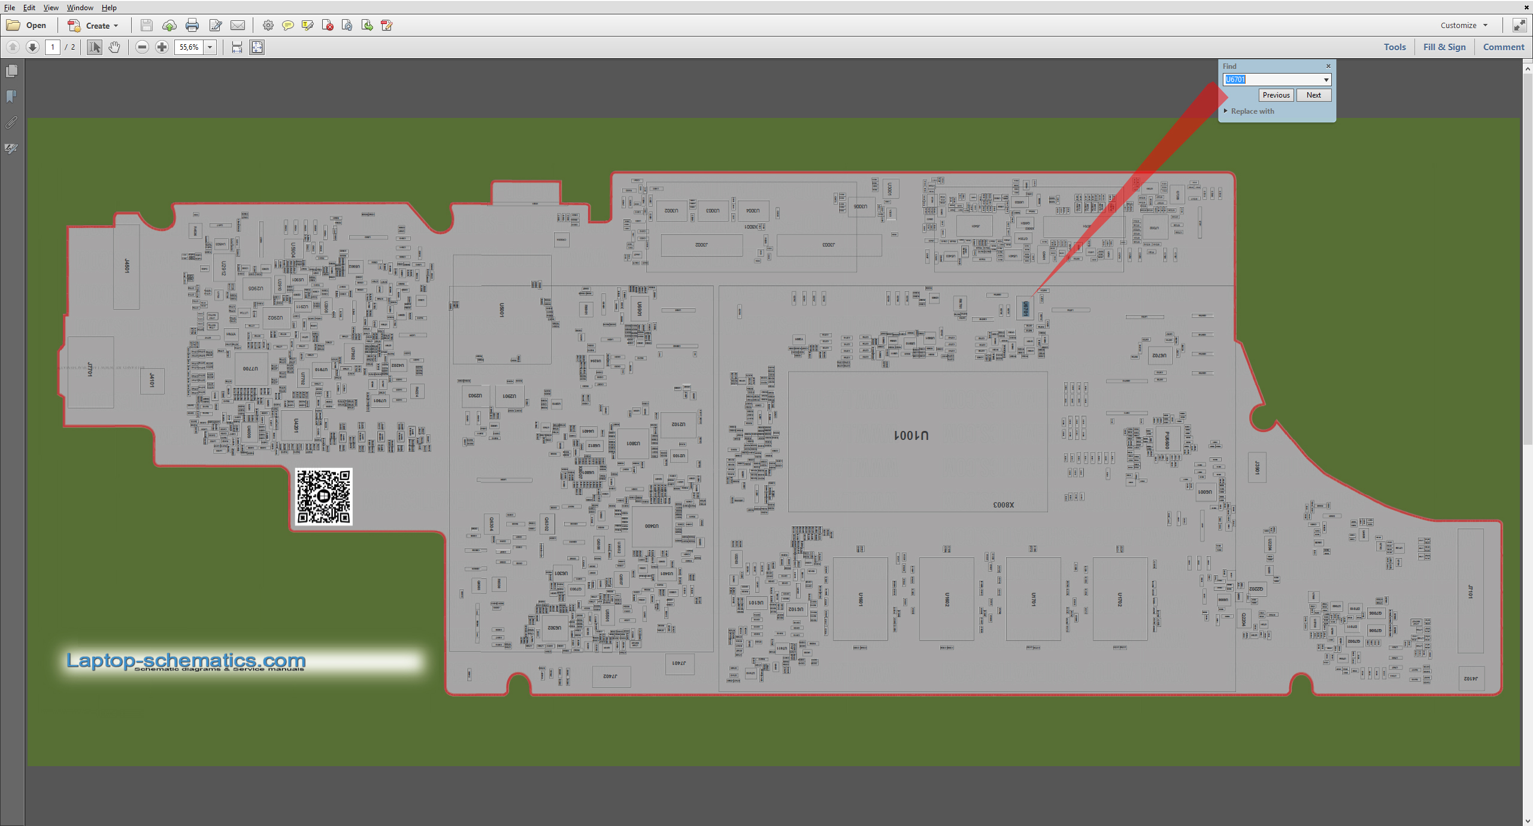
Task: Click the Print file icon
Action: pos(192,25)
